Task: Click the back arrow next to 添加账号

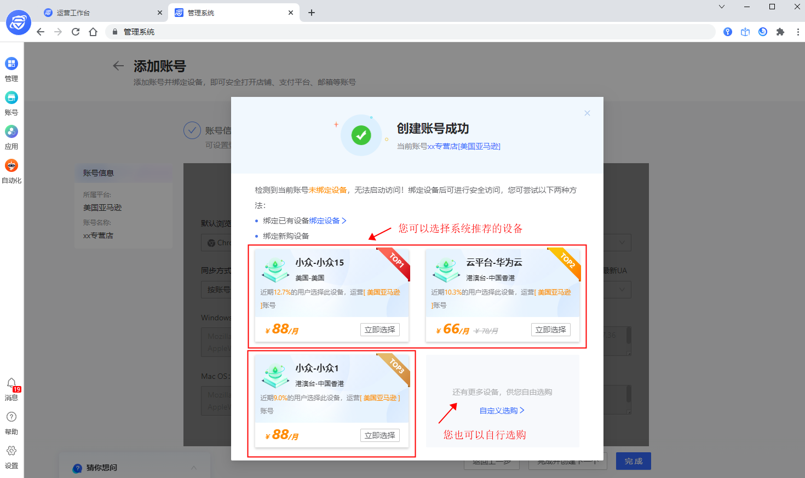Action: coord(118,65)
